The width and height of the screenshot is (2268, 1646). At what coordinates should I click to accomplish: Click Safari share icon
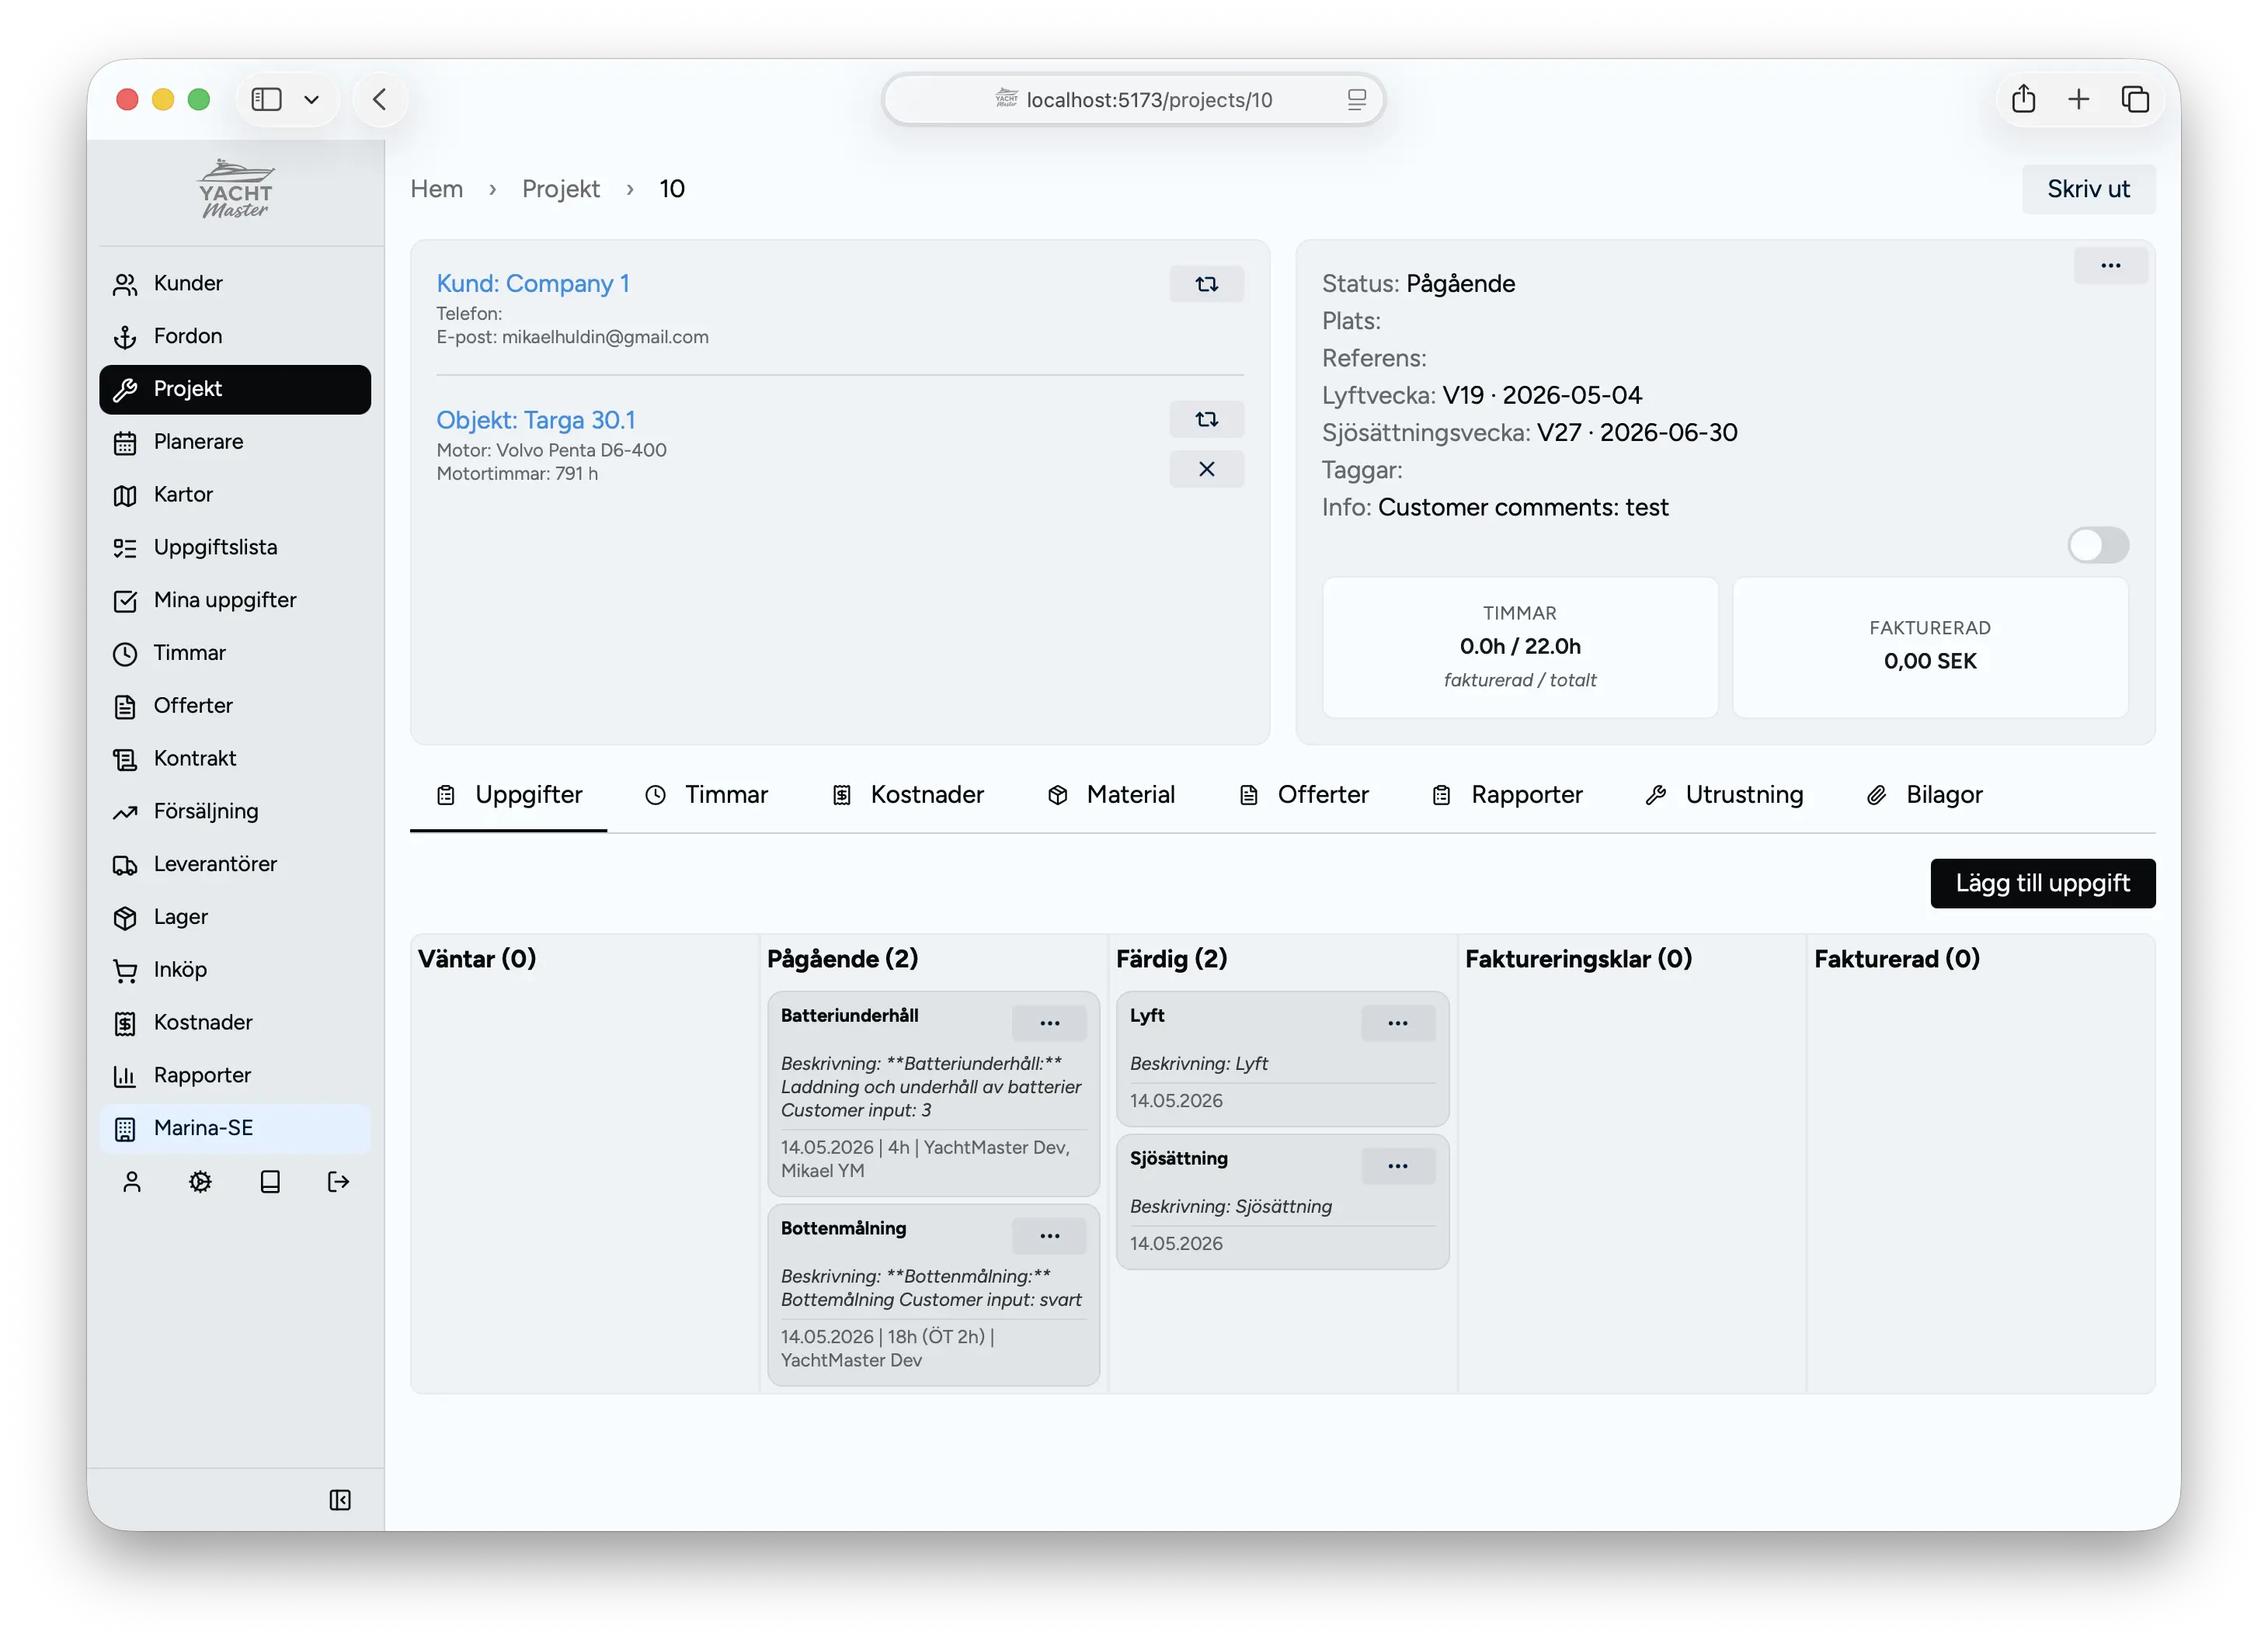(2023, 99)
